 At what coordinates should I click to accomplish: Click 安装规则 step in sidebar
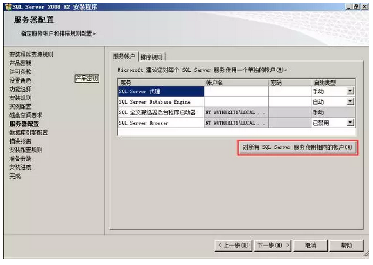[20, 98]
